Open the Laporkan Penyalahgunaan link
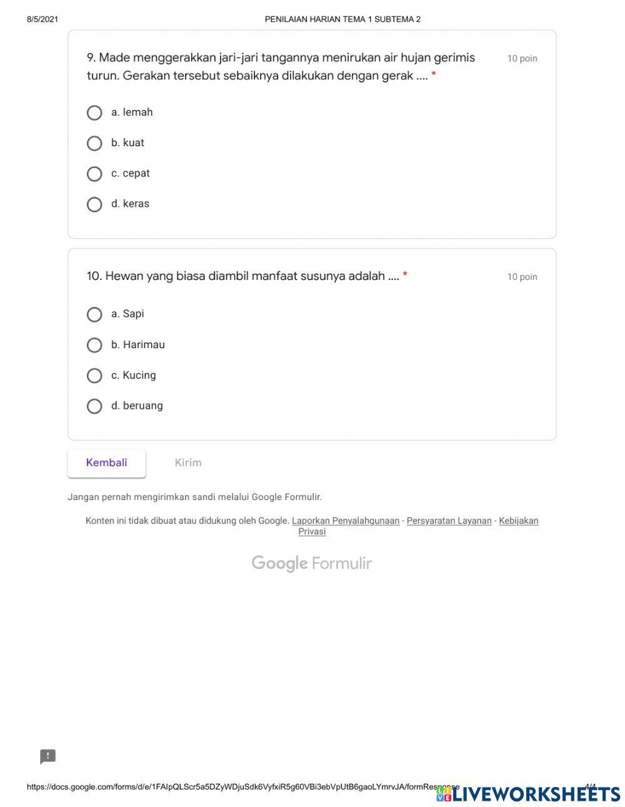 tap(346, 521)
